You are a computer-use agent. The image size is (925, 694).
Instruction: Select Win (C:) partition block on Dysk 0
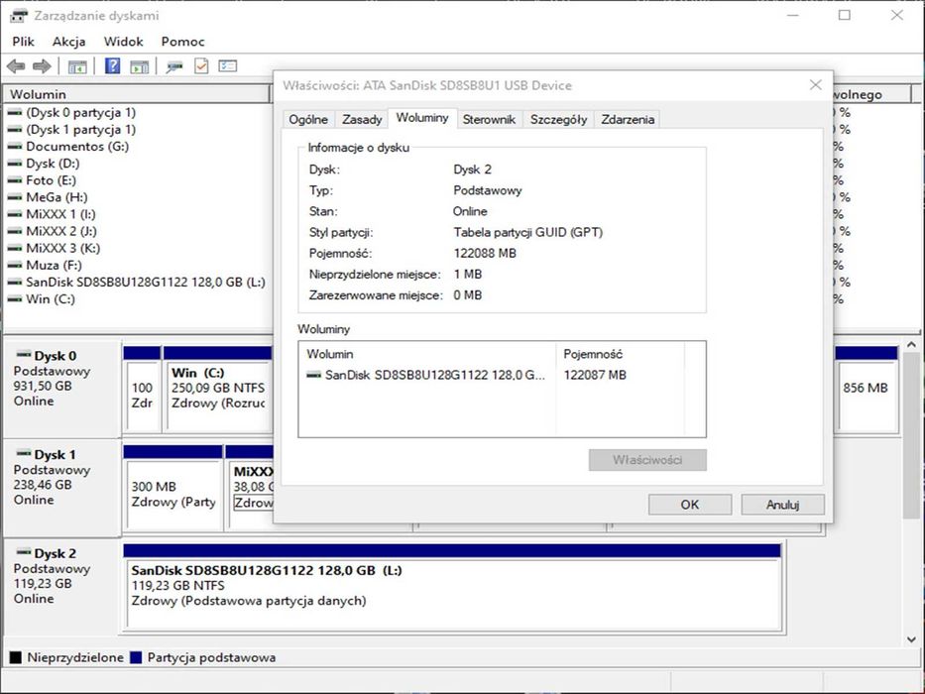click(218, 389)
